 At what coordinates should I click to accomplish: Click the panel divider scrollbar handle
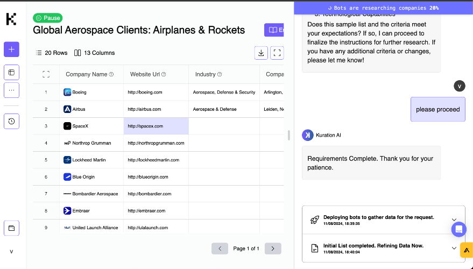288,136
